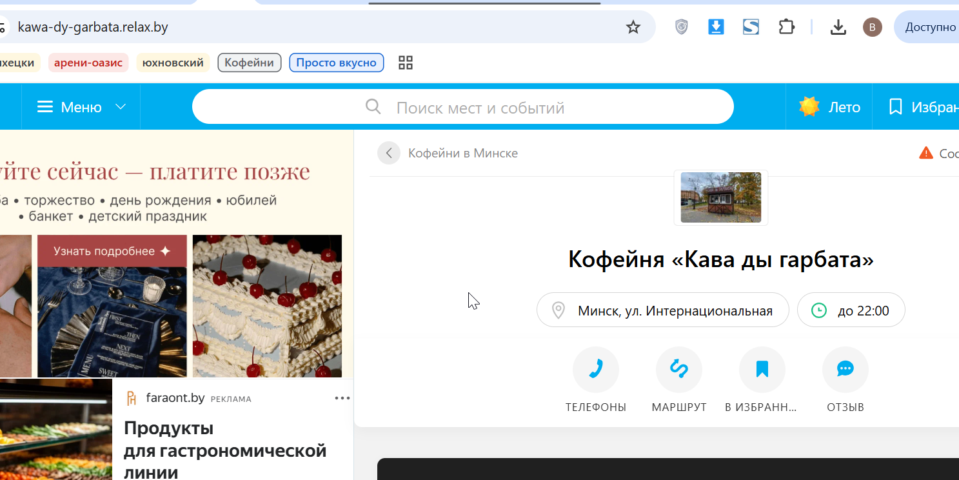Show browser downloads

click(x=838, y=27)
